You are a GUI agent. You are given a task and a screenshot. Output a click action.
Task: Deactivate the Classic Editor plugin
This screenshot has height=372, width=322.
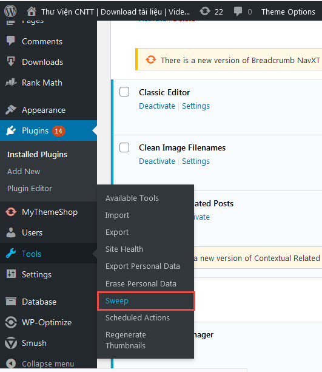(x=157, y=106)
